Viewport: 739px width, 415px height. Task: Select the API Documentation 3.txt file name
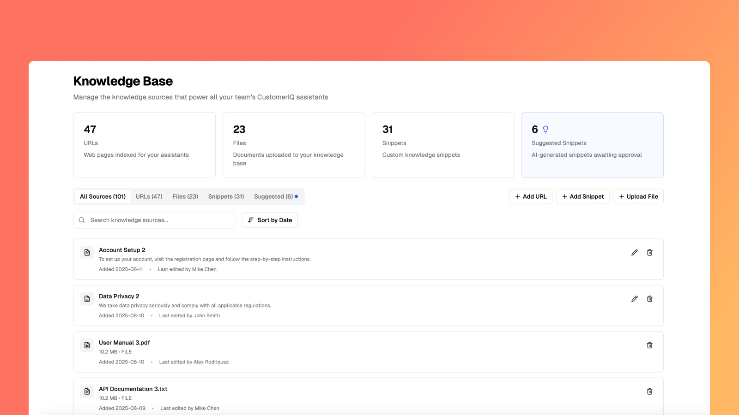pyautogui.click(x=133, y=389)
